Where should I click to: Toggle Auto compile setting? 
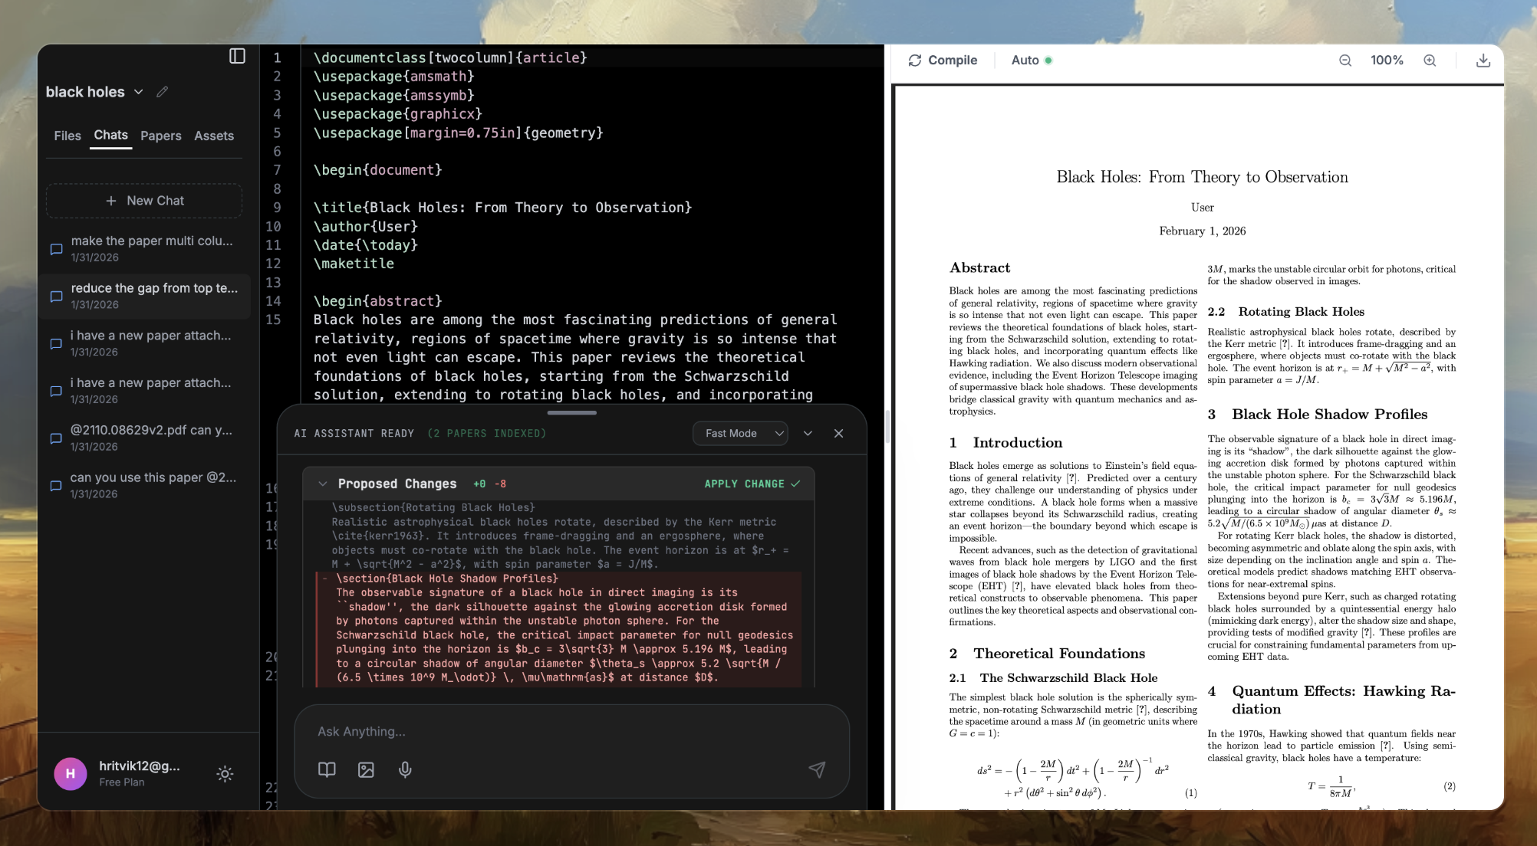[1031, 60]
